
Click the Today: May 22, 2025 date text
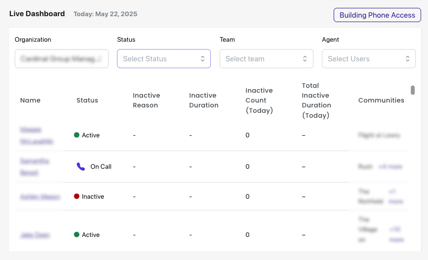[105, 14]
